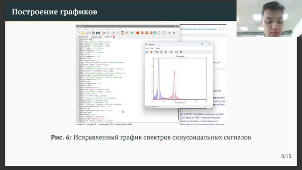Viewport: 302px width, 170px height.
Task: Click the red spectrum peak in plot
Action: (x=174, y=71)
